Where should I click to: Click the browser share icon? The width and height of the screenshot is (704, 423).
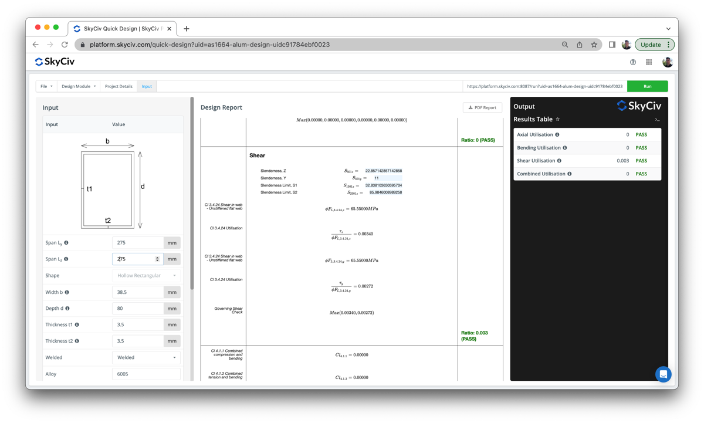(580, 45)
